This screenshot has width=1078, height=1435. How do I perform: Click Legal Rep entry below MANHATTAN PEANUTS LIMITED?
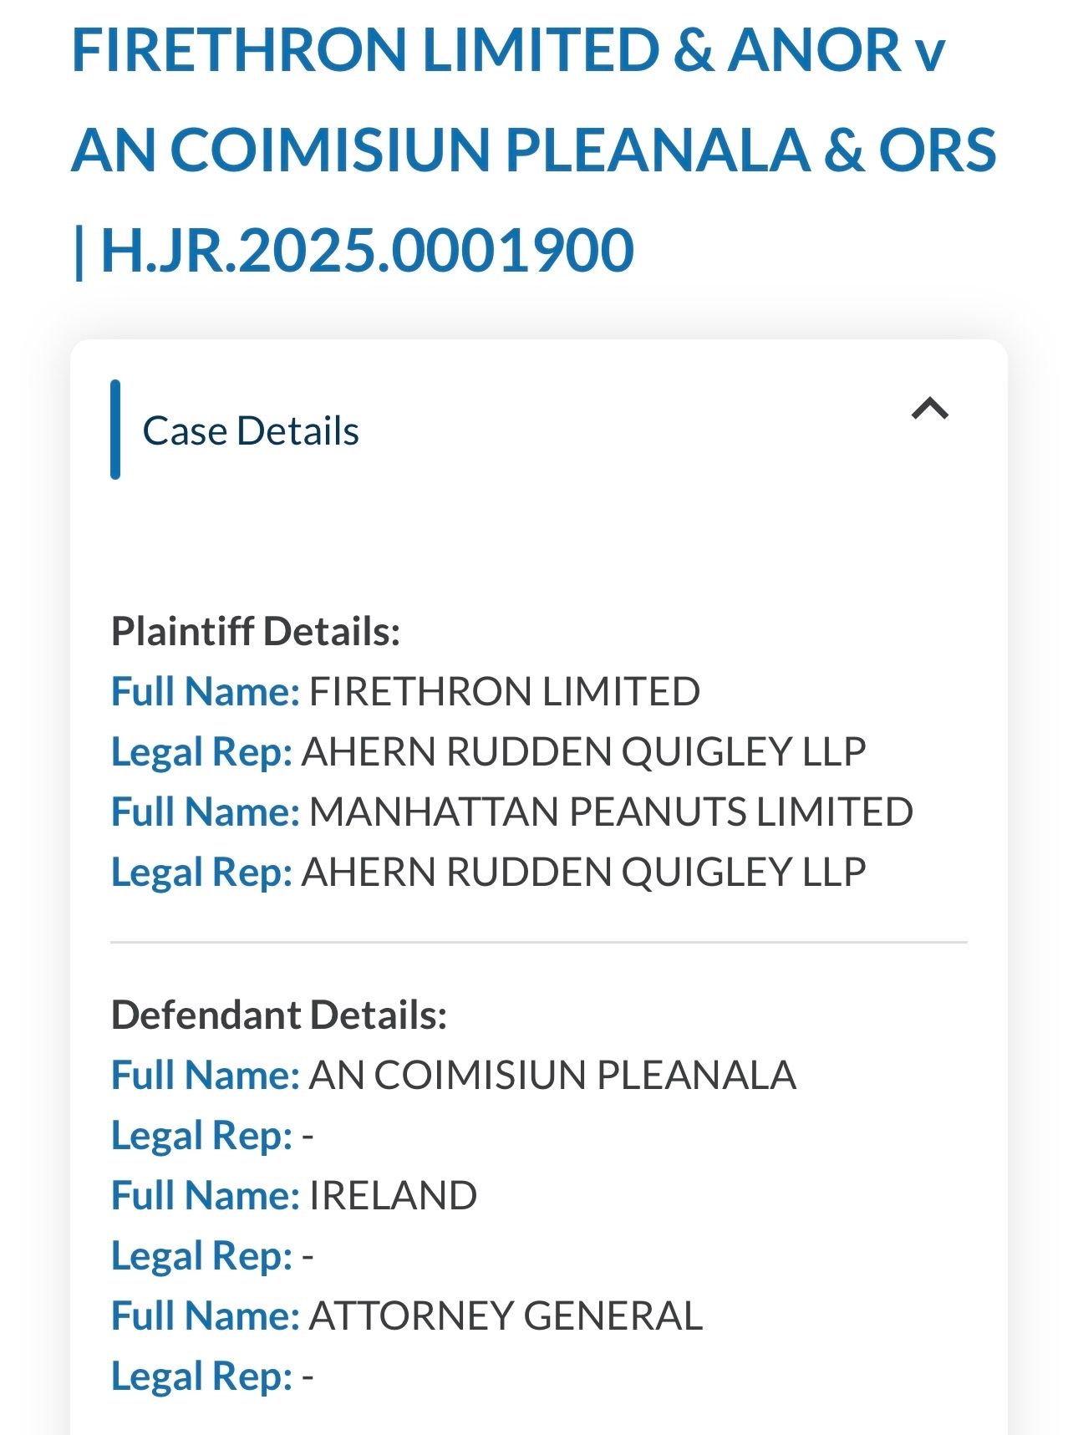(582, 873)
